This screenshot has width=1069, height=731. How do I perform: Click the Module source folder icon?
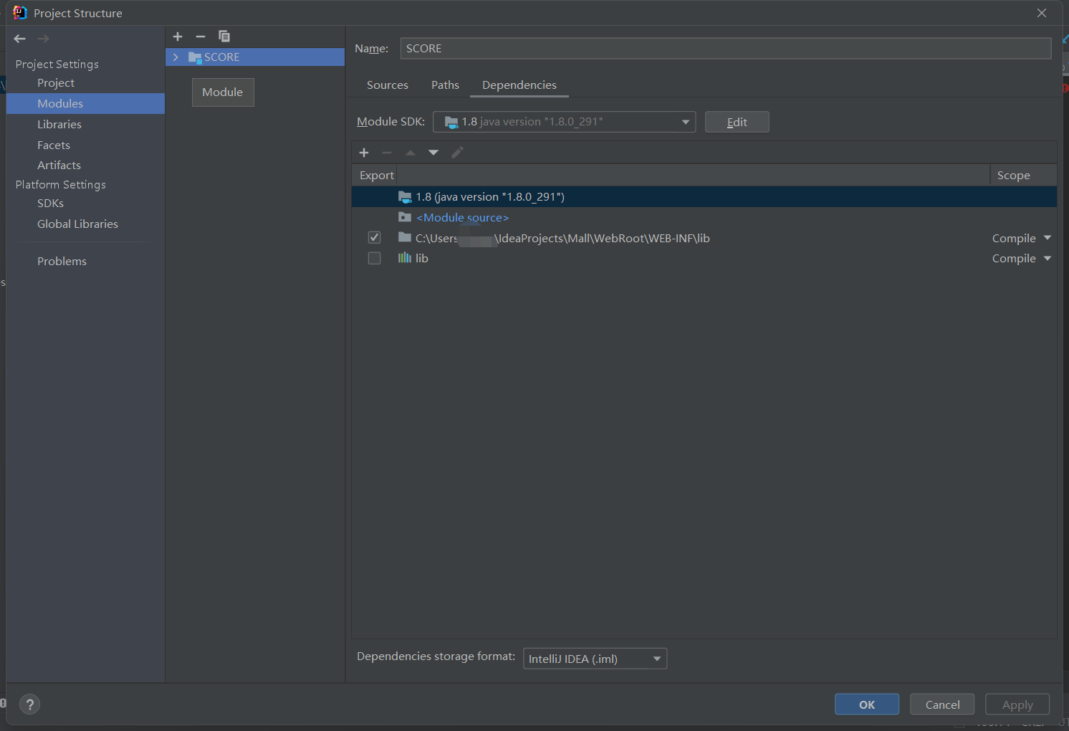point(405,217)
